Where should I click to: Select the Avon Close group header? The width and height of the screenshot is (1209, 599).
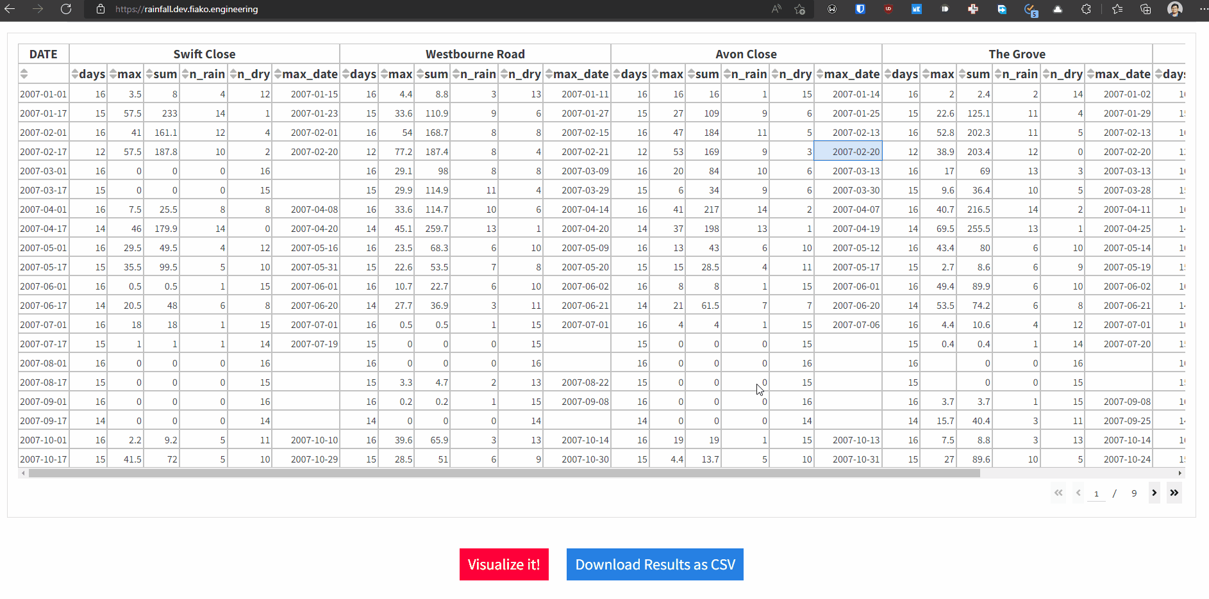746,54
